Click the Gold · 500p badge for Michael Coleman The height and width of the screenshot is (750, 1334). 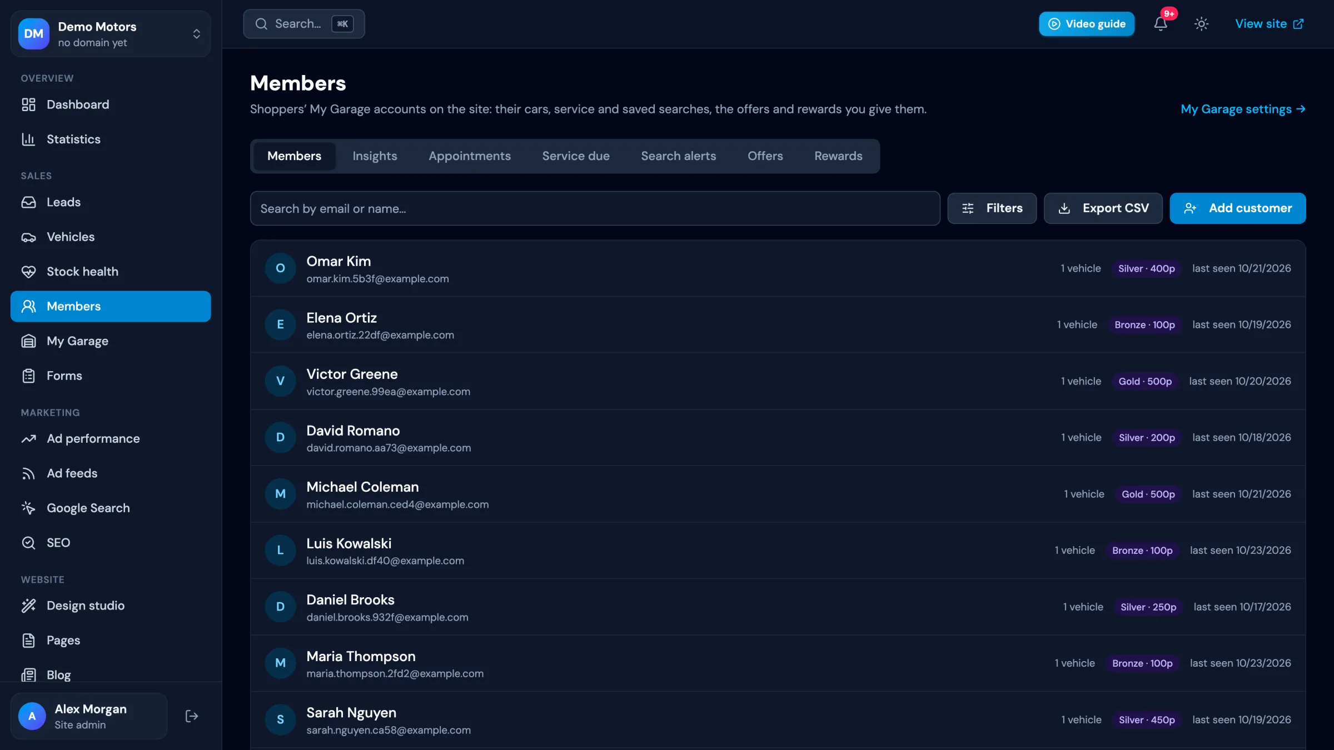click(1148, 494)
